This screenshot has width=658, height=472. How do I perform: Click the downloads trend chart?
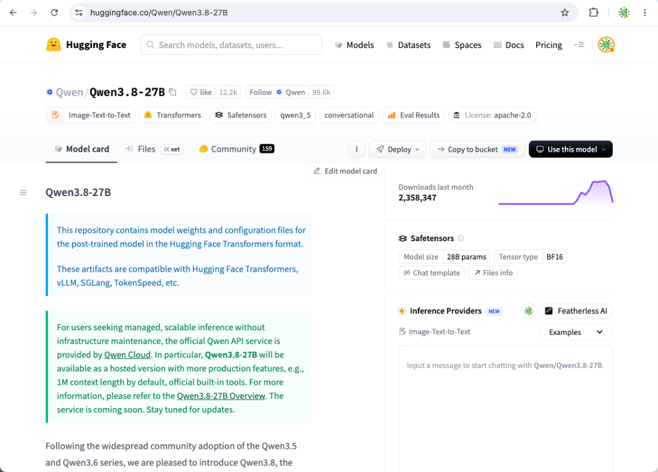tap(556, 192)
